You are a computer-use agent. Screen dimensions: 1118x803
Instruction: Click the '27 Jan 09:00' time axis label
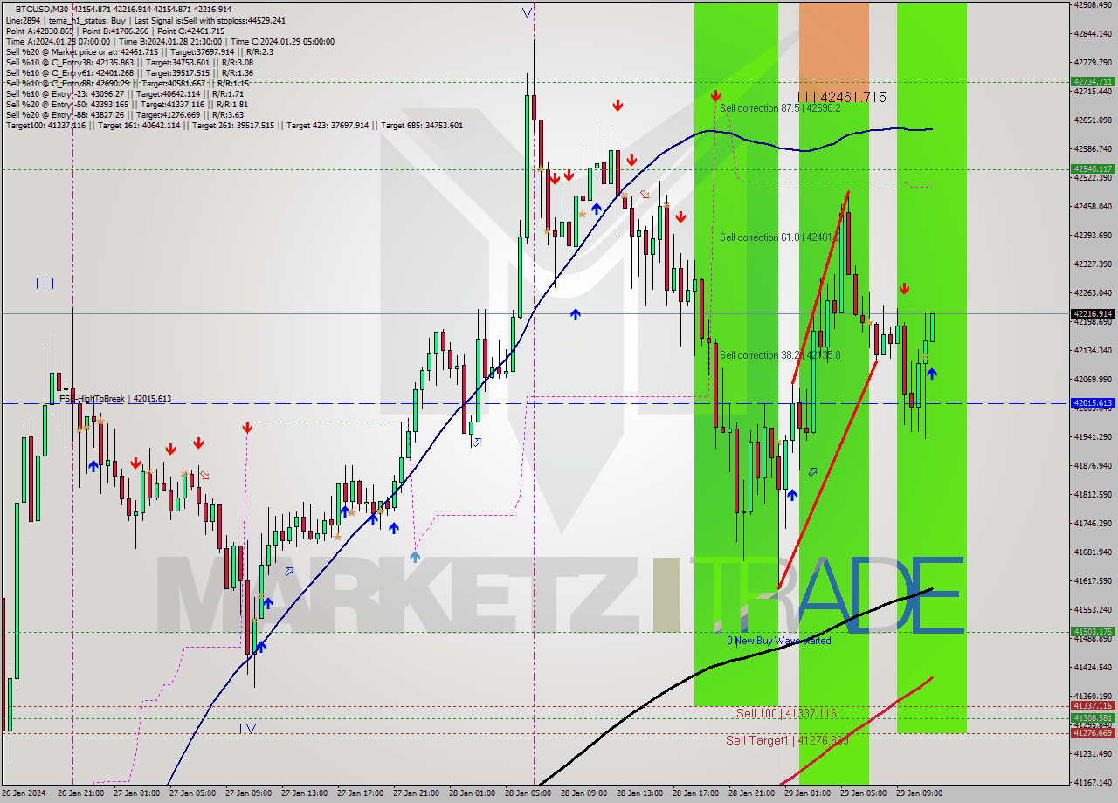(247, 793)
